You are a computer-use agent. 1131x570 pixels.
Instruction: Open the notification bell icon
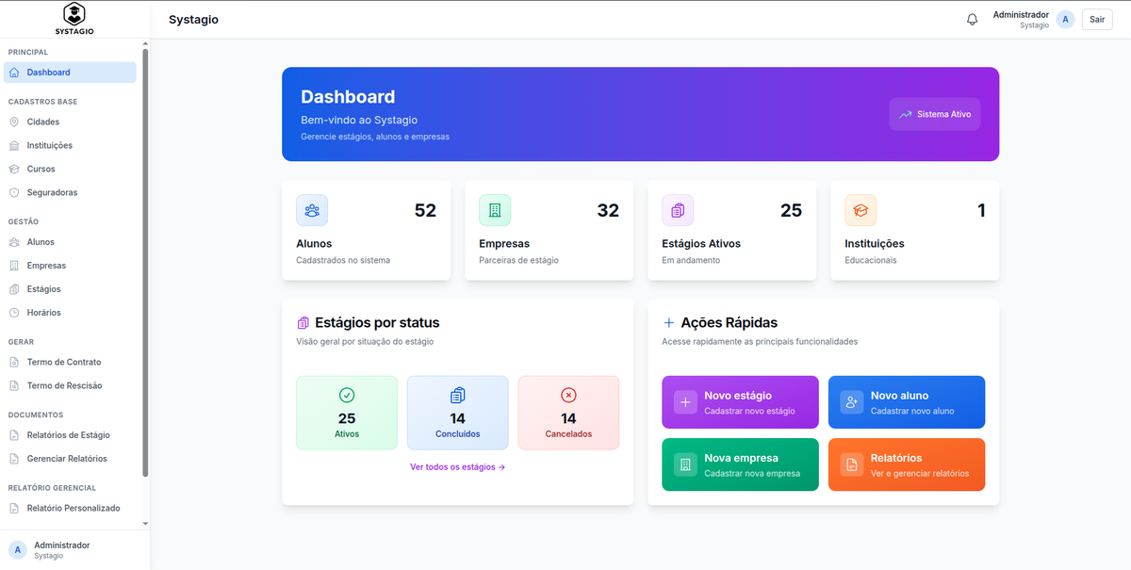[x=972, y=19]
